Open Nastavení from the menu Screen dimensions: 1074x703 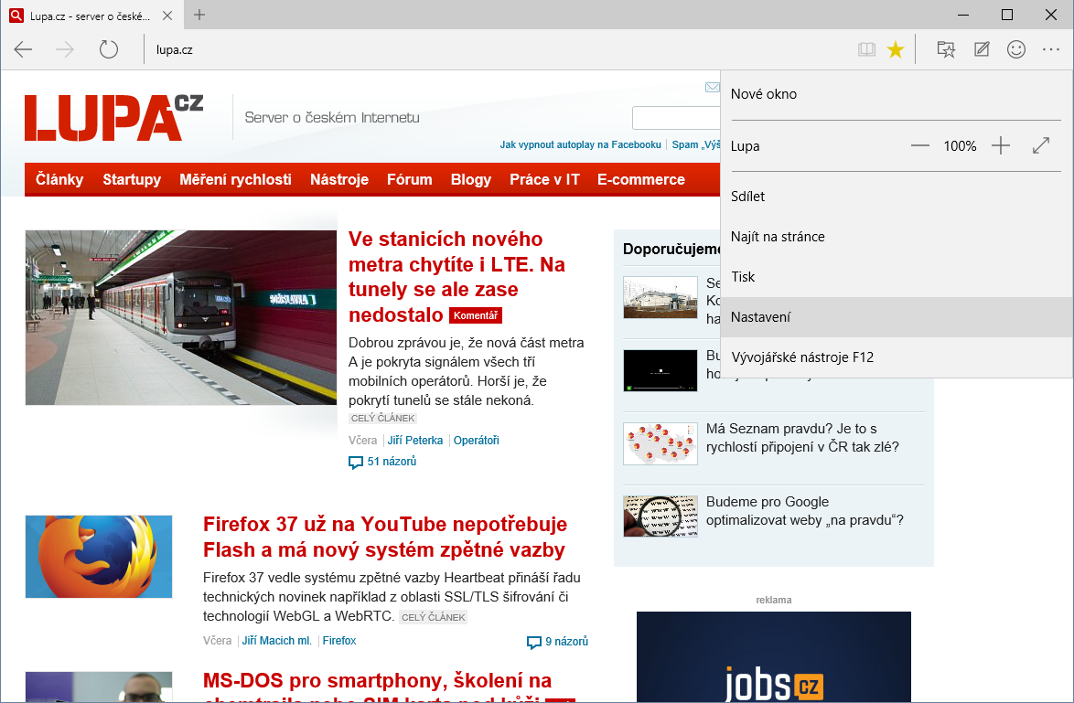(897, 317)
